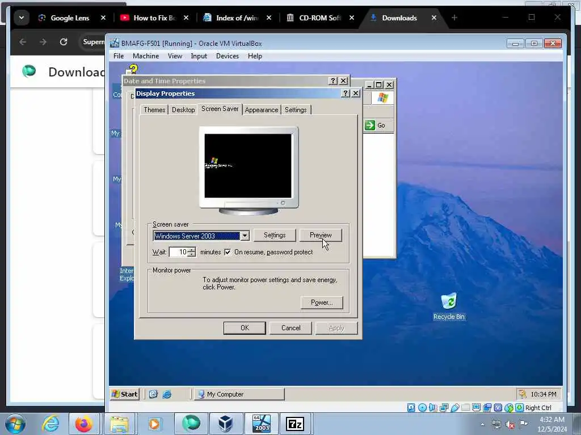The image size is (581, 435).
Task: Select the Screen Saver tab
Action: tap(220, 109)
